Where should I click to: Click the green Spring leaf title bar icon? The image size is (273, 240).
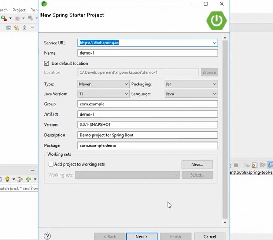click(44, 4)
